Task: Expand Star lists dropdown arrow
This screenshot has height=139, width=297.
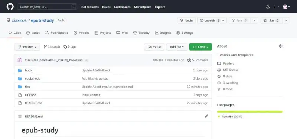Action: 286,20
